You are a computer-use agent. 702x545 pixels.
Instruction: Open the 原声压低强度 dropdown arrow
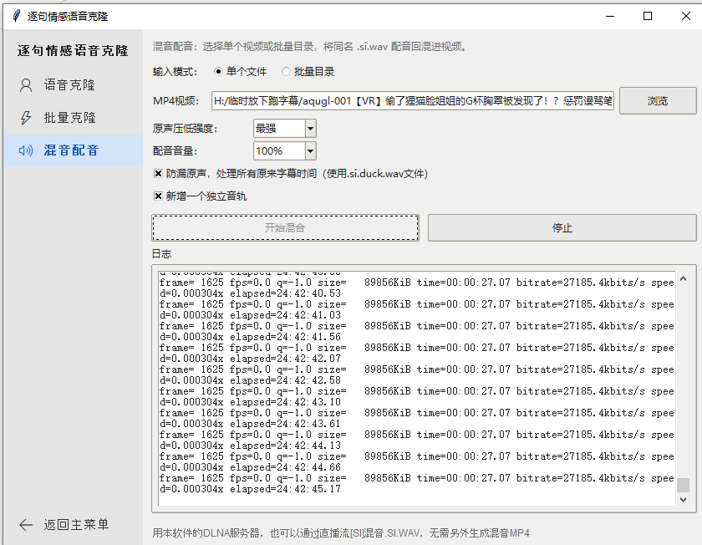point(311,129)
